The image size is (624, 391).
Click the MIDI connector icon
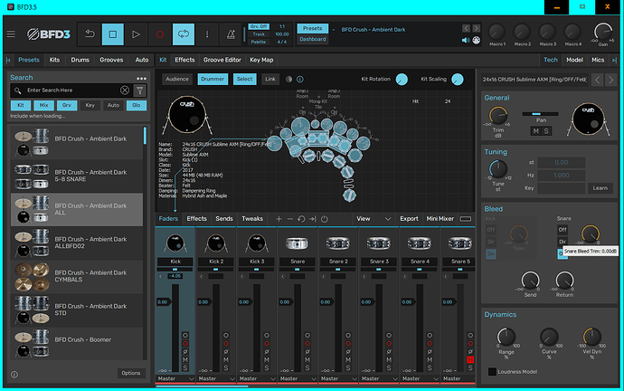tap(477, 40)
